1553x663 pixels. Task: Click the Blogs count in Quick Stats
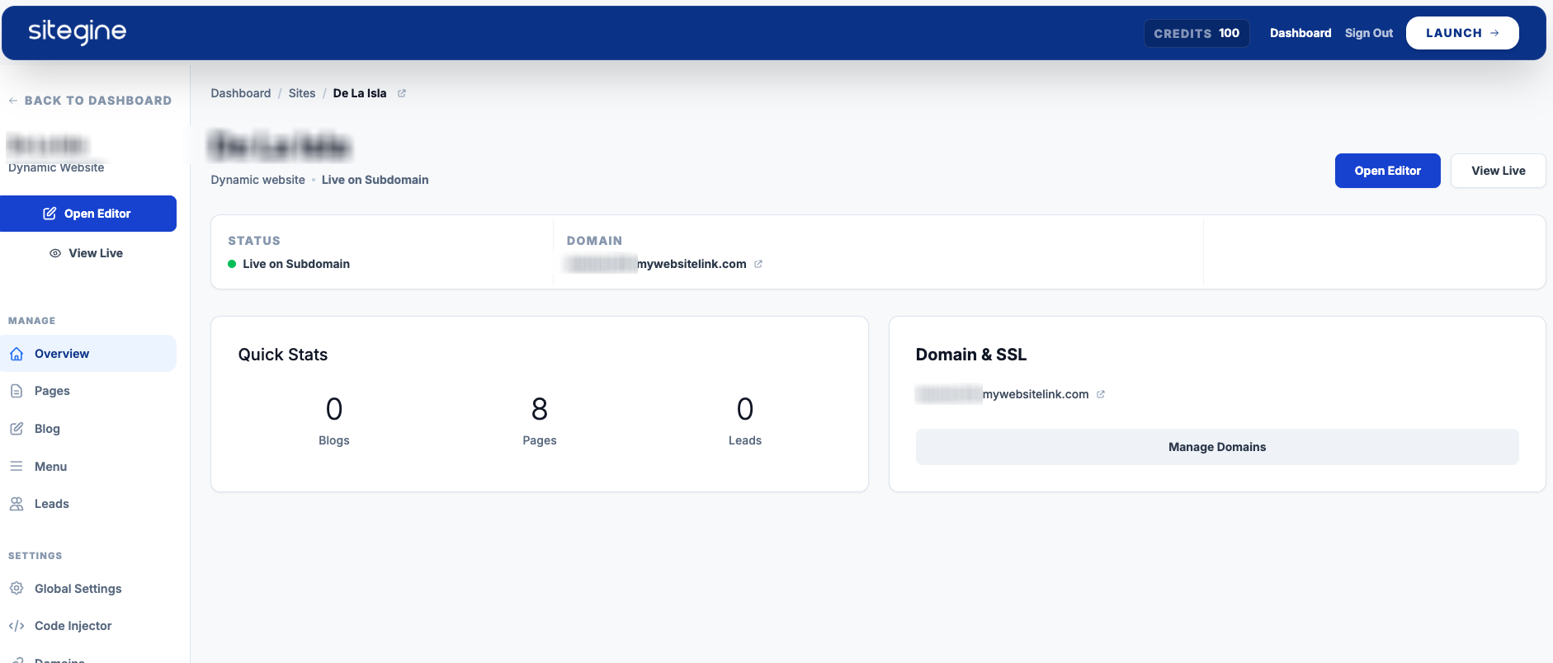(x=334, y=410)
